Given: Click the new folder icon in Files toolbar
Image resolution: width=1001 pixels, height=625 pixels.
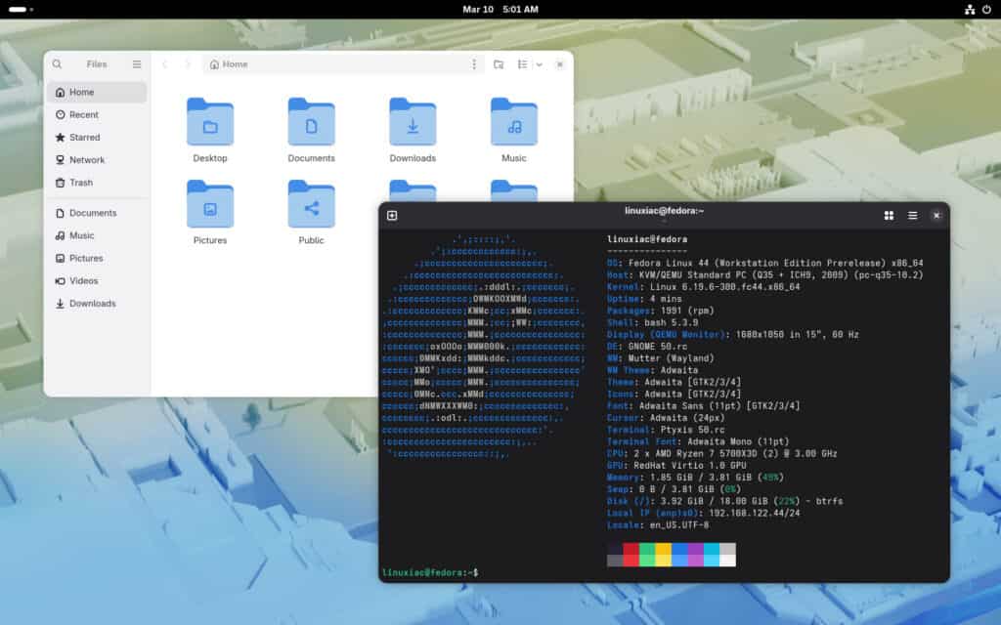Looking at the screenshot, I should tap(499, 63).
